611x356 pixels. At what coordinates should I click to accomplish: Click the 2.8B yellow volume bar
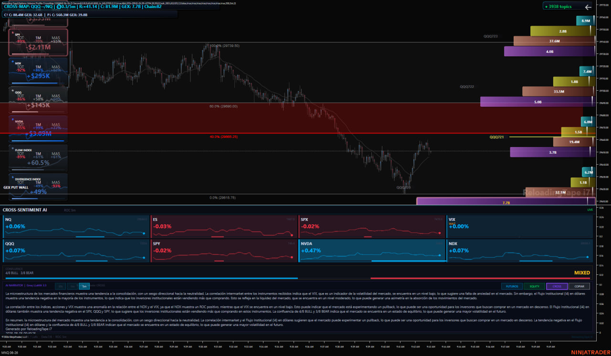click(562, 31)
